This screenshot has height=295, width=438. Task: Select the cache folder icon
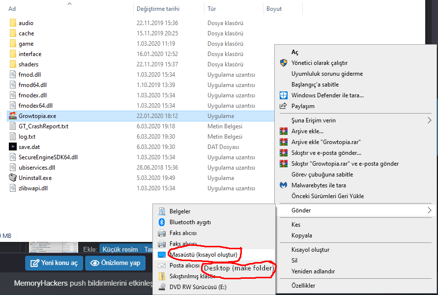click(x=13, y=33)
